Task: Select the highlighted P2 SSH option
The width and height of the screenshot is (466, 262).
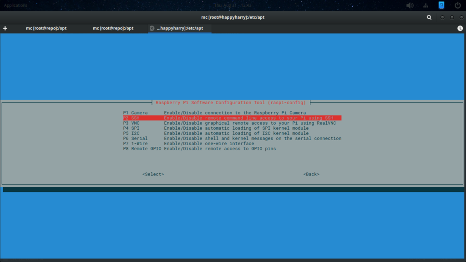Action: click(x=232, y=118)
